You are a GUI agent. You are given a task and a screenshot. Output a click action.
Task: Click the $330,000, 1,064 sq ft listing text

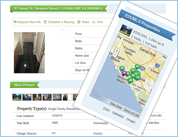[149, 38]
